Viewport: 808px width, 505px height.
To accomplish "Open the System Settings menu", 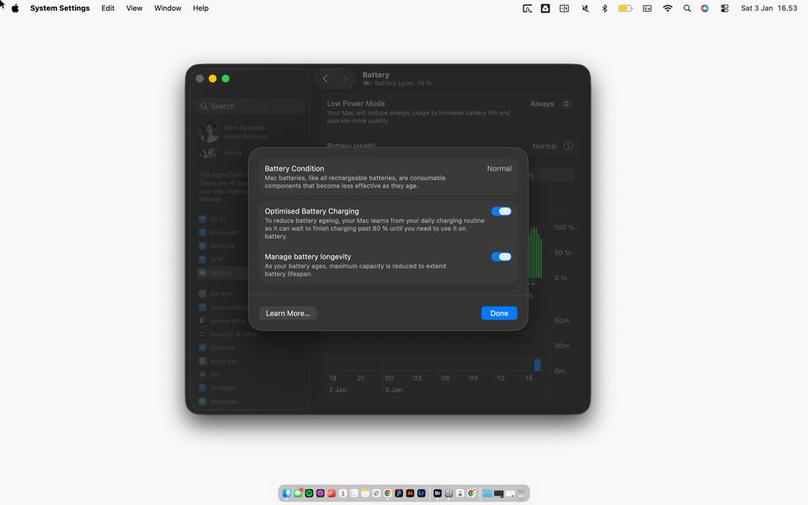I will click(60, 8).
